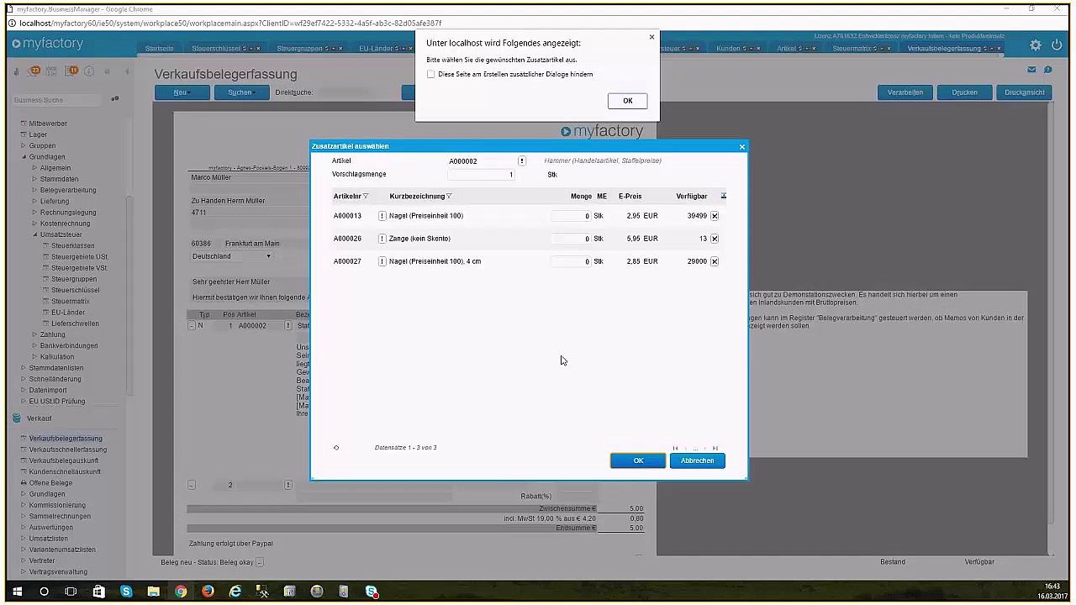Image resolution: width=1076 pixels, height=605 pixels.
Task: Open Windows Start menu
Action: (x=17, y=592)
